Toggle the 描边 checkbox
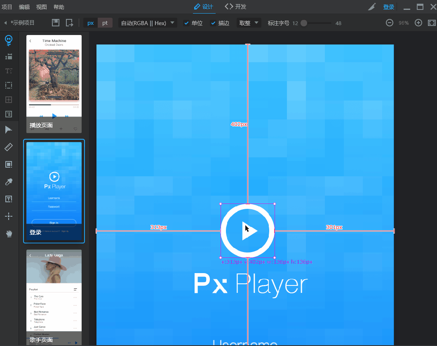 [213, 23]
